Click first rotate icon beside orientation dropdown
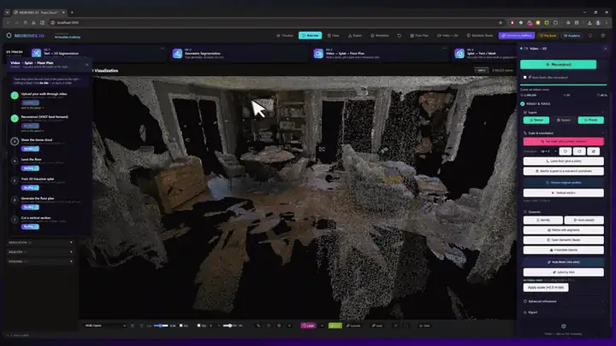This screenshot has width=616, height=346. [566, 151]
